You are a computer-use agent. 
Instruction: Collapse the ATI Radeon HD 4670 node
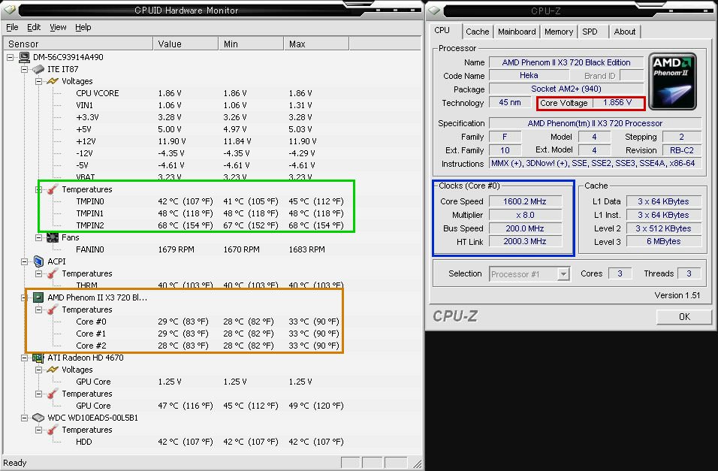pos(24,358)
